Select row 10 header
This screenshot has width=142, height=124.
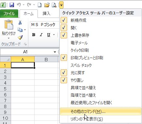[5, 118]
